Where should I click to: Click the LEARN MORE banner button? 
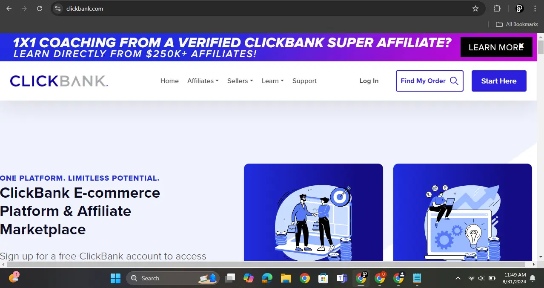click(496, 47)
